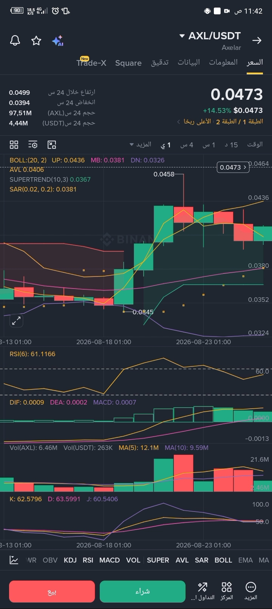Tap the green شراء buy button
Image resolution: width=272 pixels, height=609 pixels.
[143, 592]
